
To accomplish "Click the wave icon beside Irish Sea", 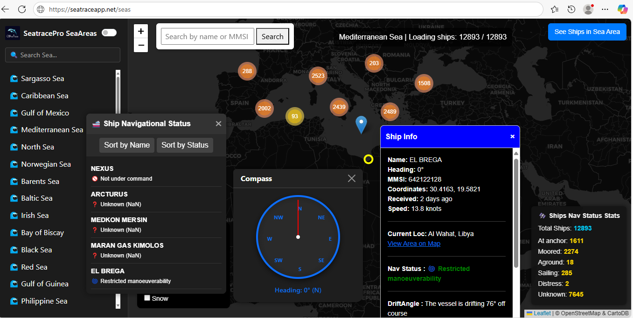I will (14, 216).
